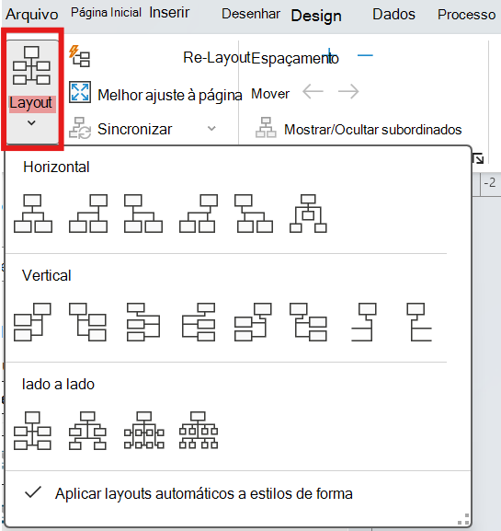Open the group dialog launcher arrow
Screen dimensions: 501x531
point(478,158)
